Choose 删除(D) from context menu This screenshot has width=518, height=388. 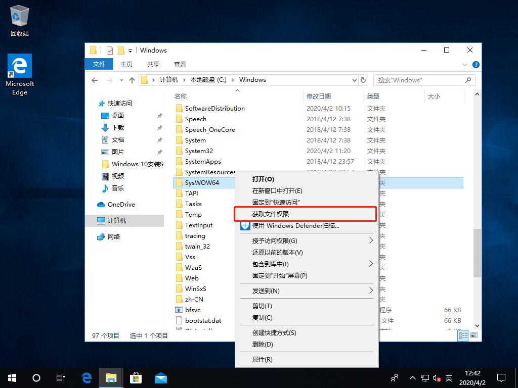[307, 345]
